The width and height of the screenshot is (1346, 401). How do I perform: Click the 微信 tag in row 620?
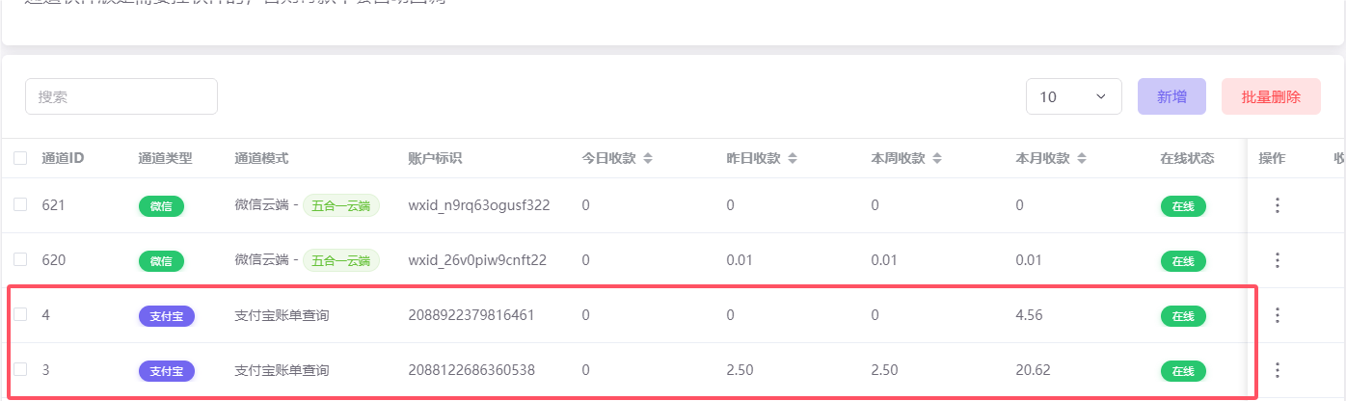click(x=161, y=261)
